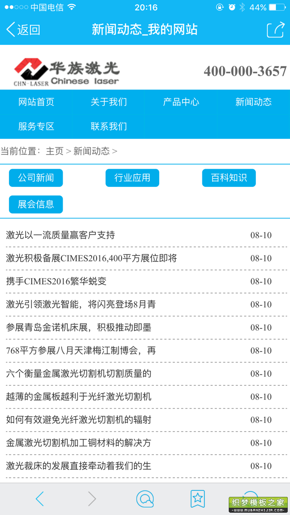
Task: Tap the battery icon in status bar
Action: [x=277, y=7]
